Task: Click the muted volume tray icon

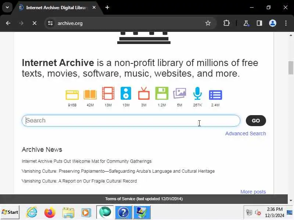Action: (x=258, y=213)
